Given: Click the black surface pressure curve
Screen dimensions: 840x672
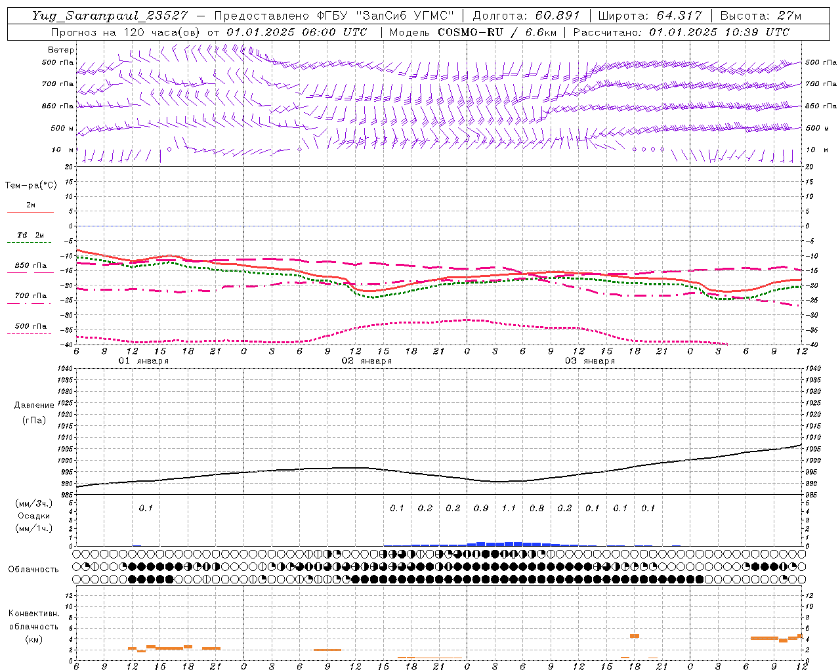Looking at the screenshot, I should 440,474.
